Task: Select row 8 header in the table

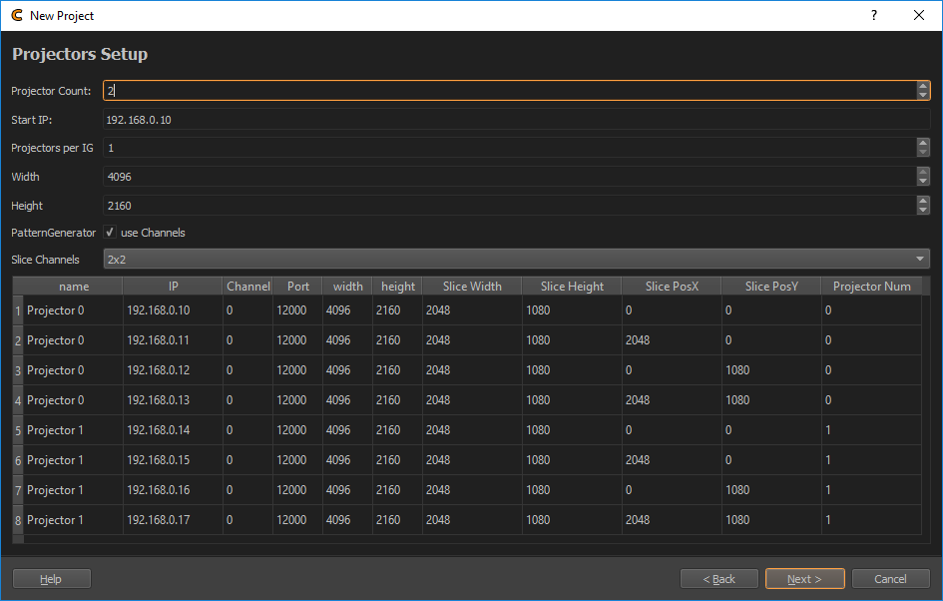Action: (17, 520)
